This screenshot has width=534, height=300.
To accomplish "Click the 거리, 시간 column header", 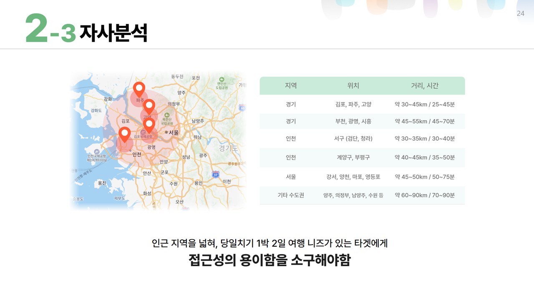I will [424, 86].
